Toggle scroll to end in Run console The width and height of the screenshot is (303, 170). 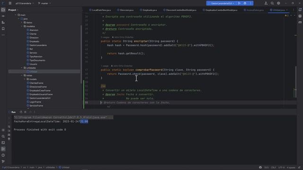point(9,131)
